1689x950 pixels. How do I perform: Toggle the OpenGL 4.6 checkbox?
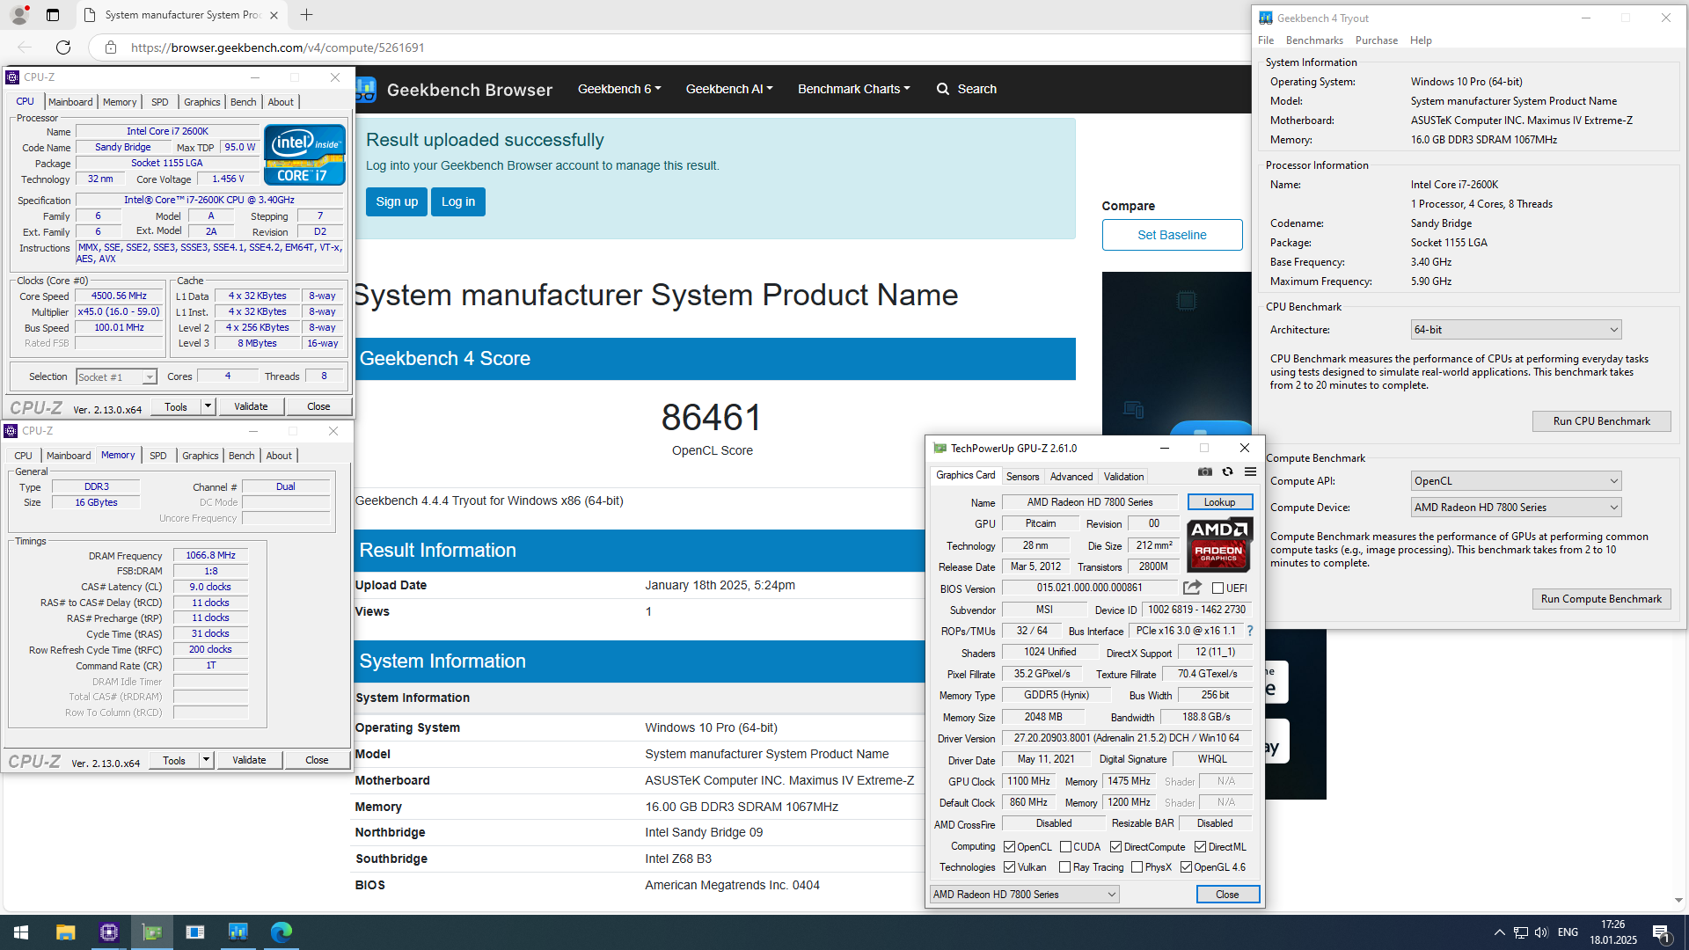pos(1186,867)
